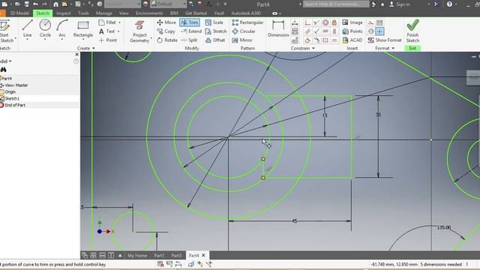Image resolution: width=480 pixels, height=270 pixels.
Task: Open the Text dropdown arrow
Action: click(x=118, y=31)
